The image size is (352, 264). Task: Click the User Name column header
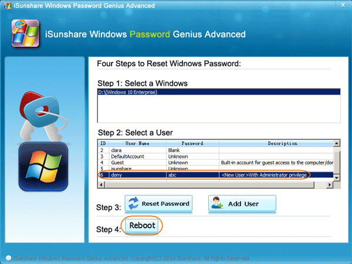click(x=137, y=143)
